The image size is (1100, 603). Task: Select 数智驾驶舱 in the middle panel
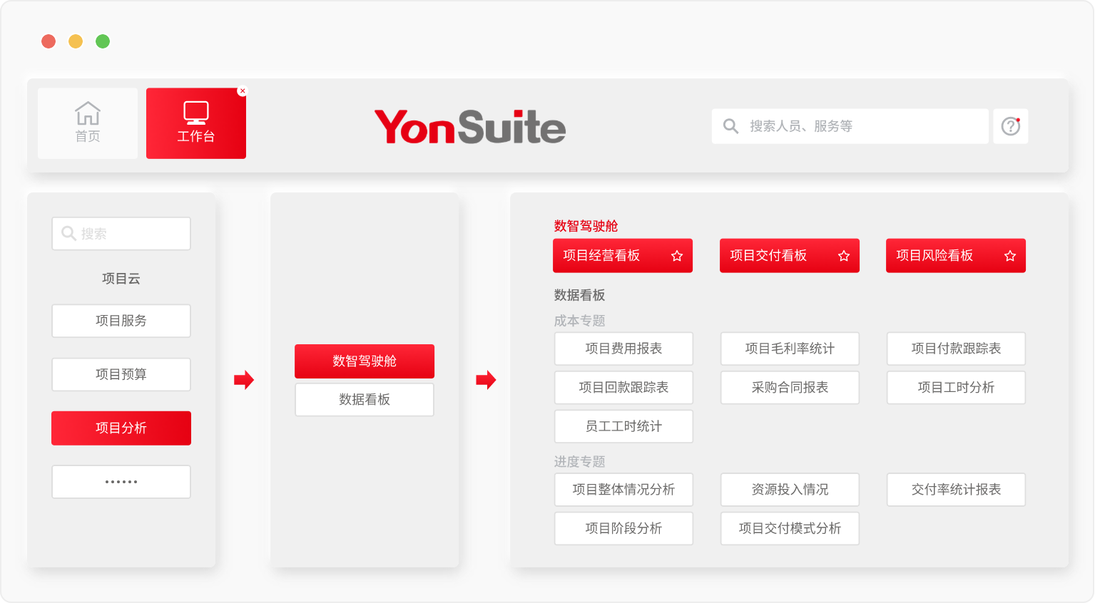point(365,361)
